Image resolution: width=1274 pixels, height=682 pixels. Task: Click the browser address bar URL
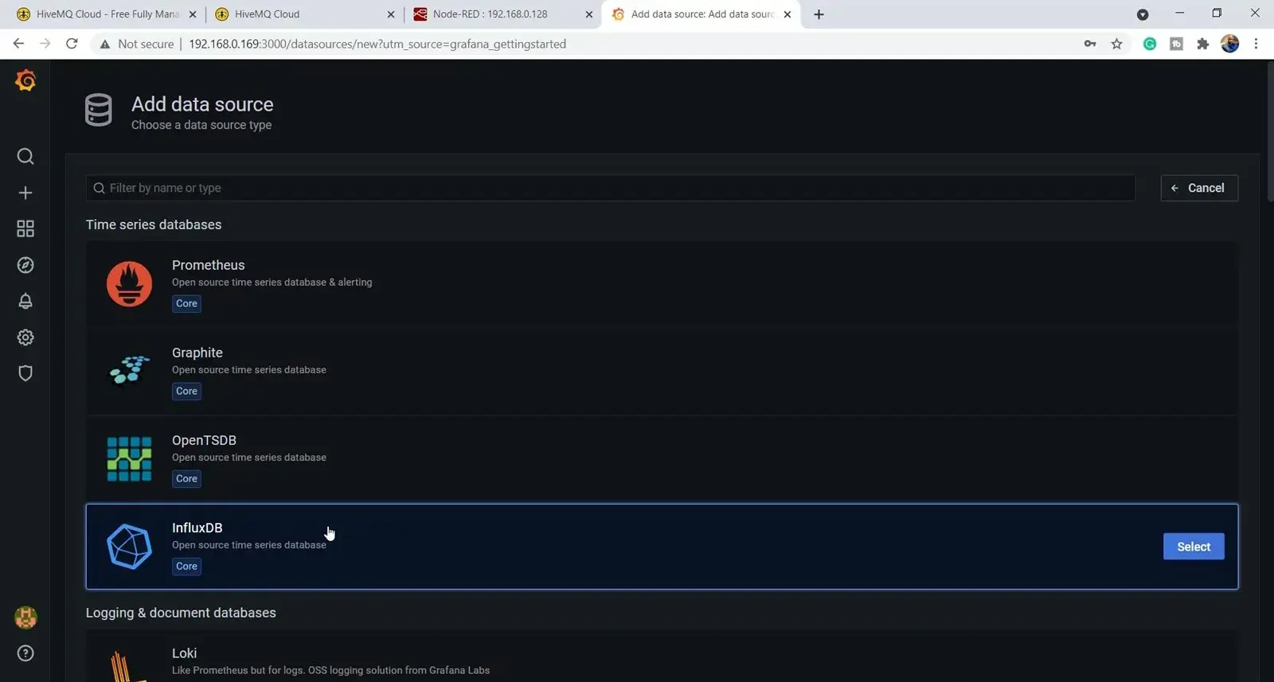tap(377, 44)
